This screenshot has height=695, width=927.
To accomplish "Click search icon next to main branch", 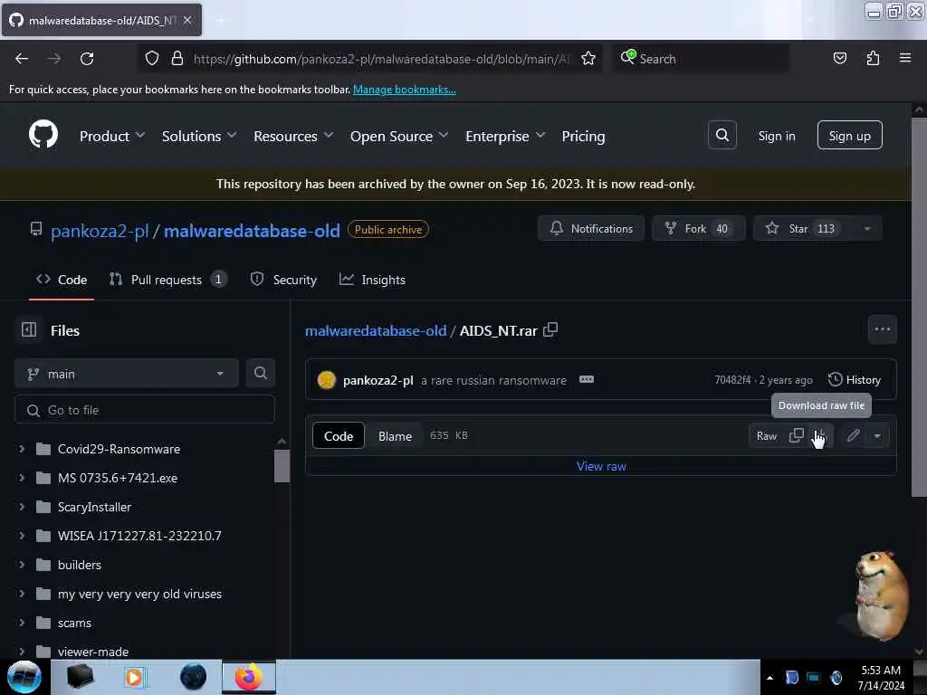I will [260, 374].
